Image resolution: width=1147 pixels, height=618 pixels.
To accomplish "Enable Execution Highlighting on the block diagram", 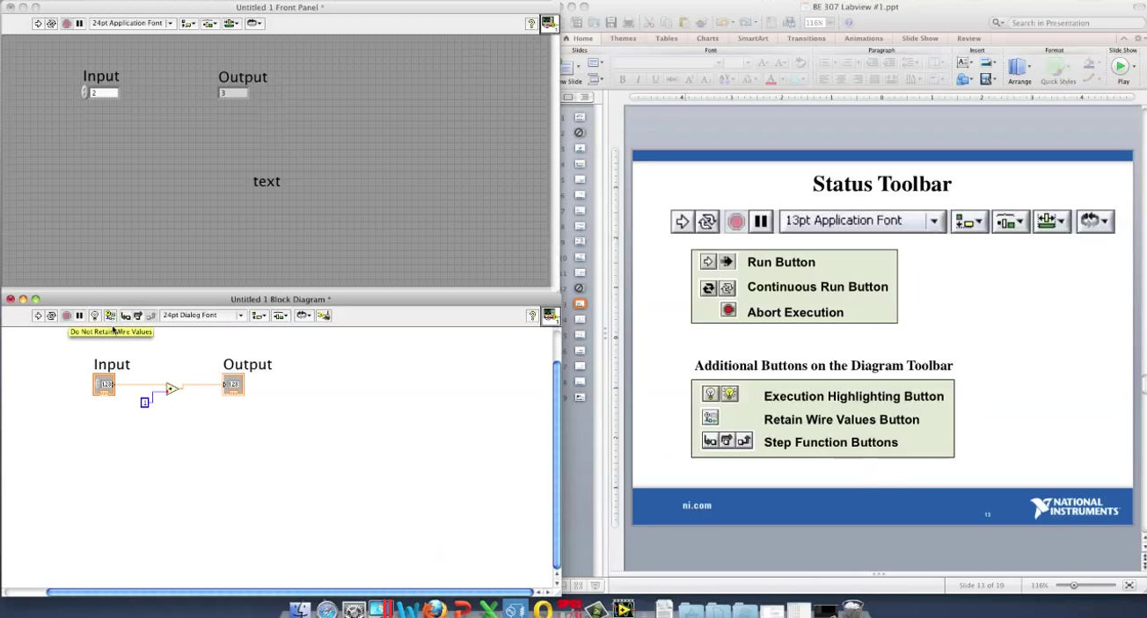I will coord(95,315).
